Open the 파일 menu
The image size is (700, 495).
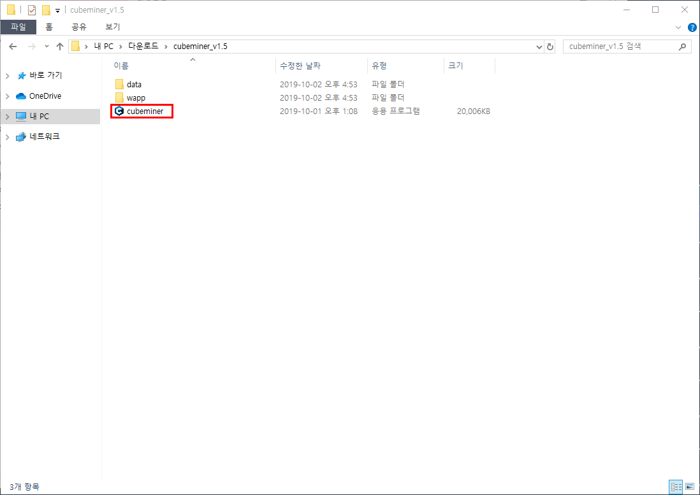pos(18,27)
